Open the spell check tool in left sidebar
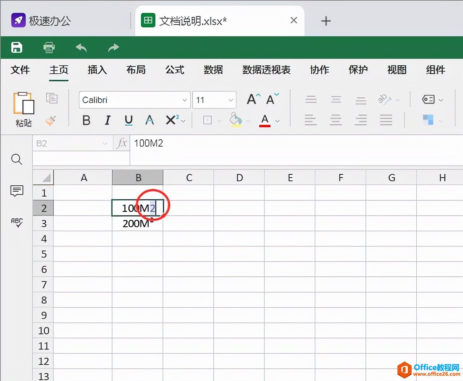This screenshot has width=463, height=381. [x=17, y=222]
